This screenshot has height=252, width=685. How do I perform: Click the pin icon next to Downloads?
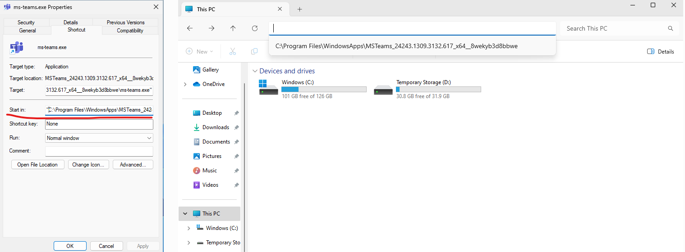[x=236, y=127]
